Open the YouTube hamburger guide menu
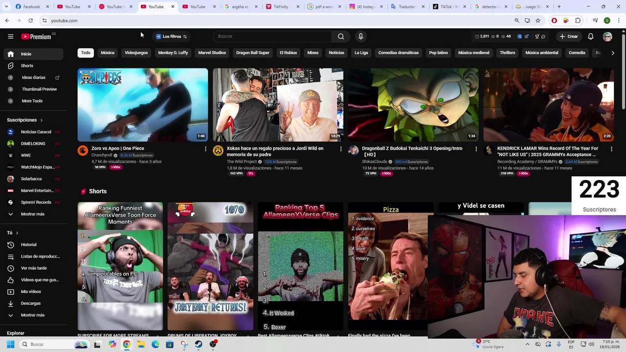Image resolution: width=626 pixels, height=352 pixels. 10,36
